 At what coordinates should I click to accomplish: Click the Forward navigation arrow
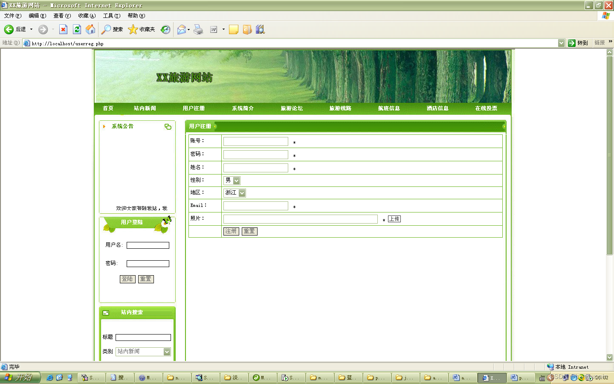43,29
